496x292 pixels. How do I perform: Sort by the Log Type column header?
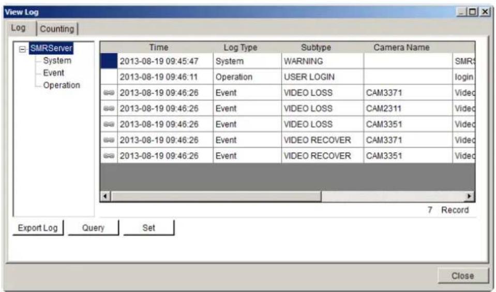(x=241, y=48)
